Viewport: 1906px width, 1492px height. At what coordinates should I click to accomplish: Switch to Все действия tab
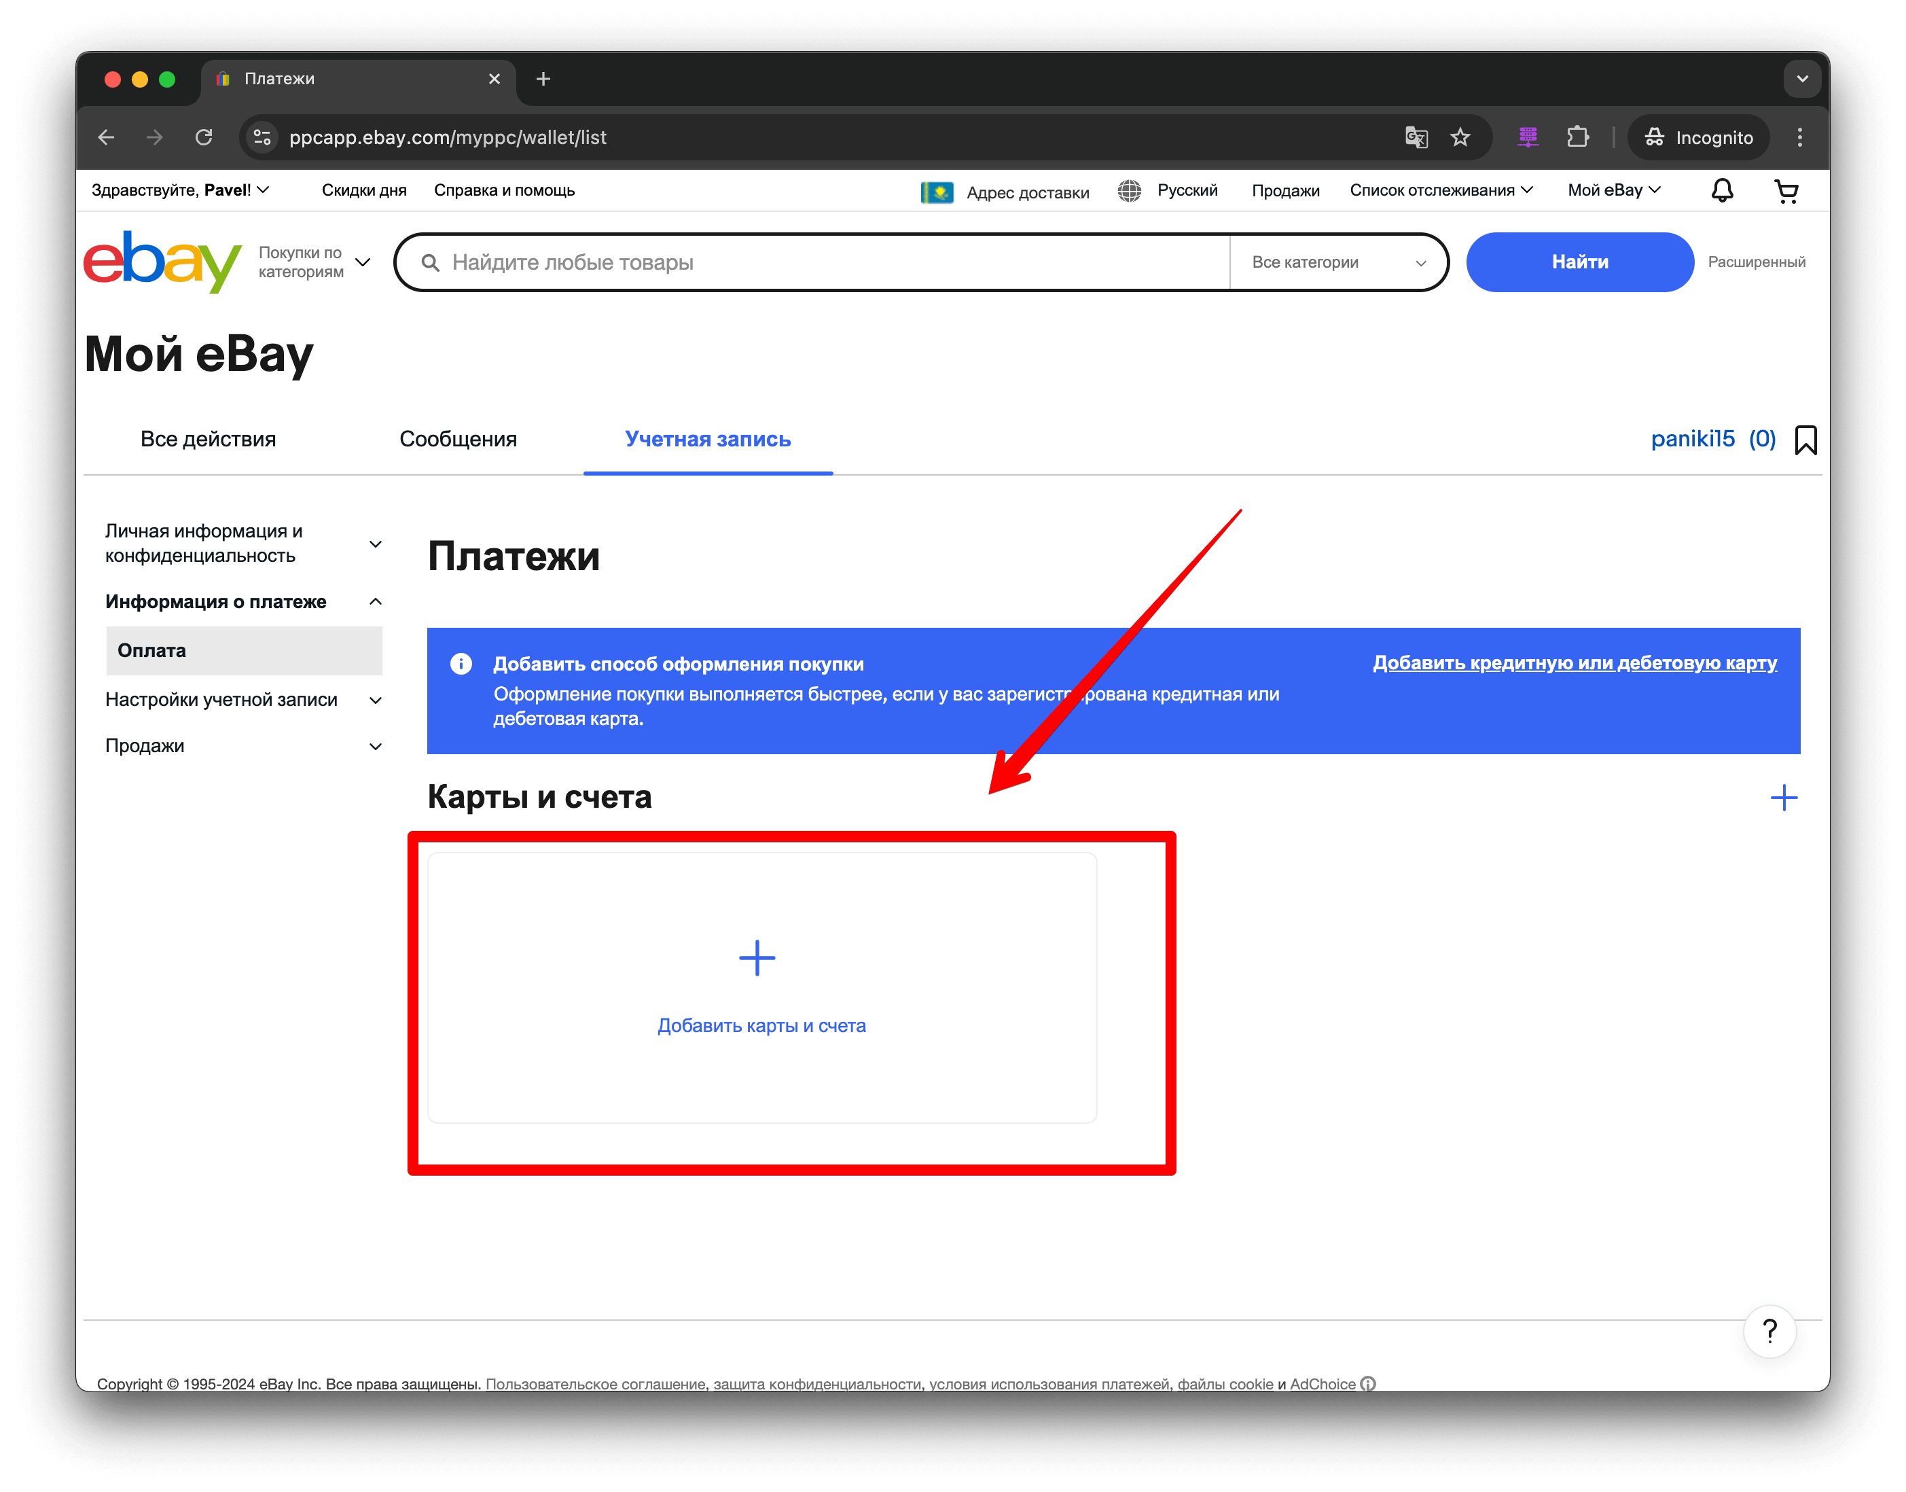208,438
